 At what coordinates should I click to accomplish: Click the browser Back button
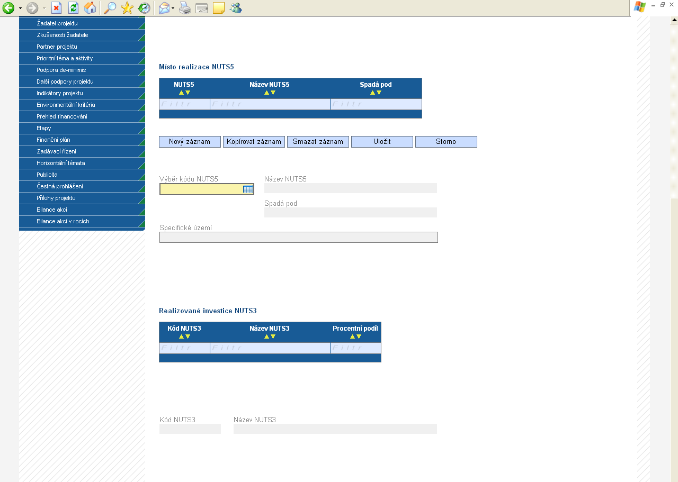8,7
